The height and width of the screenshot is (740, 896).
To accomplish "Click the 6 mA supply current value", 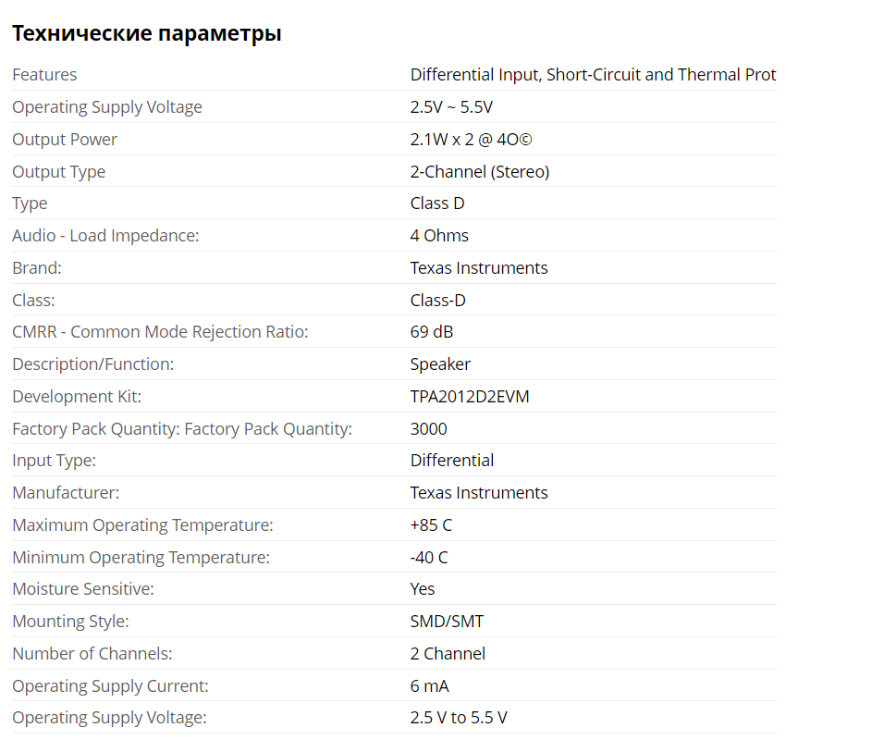I will click(x=430, y=686).
